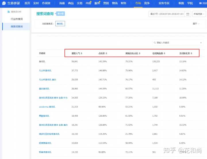The image size is (207, 159).
Task: Open keyword link 凡士林身体乳
Action: pos(45,70)
